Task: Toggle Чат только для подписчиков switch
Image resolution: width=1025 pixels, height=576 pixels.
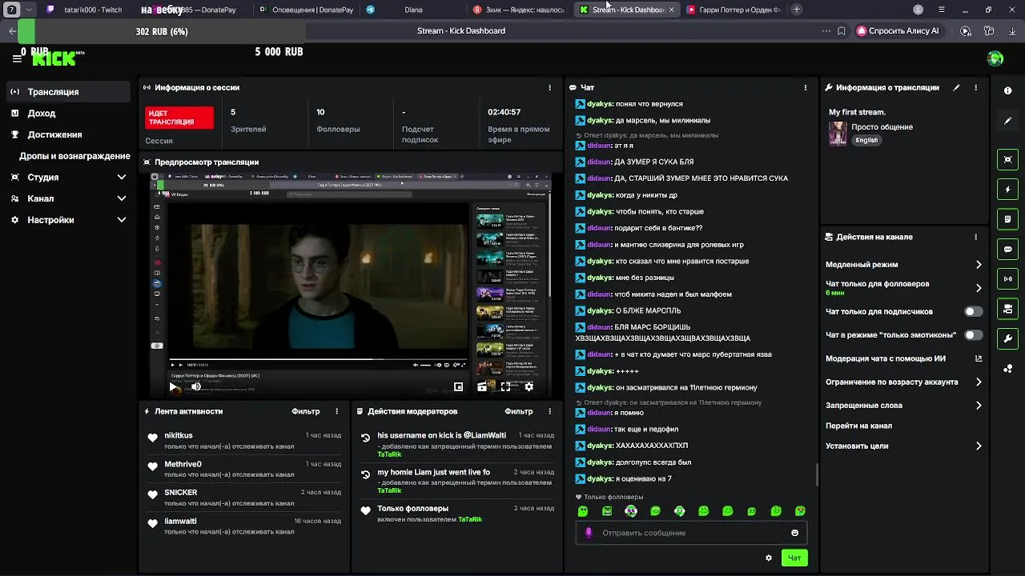Action: pyautogui.click(x=973, y=311)
